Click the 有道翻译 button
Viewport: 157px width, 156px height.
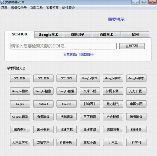43,117
